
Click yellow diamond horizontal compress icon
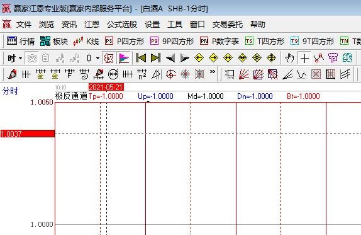(x=242, y=58)
